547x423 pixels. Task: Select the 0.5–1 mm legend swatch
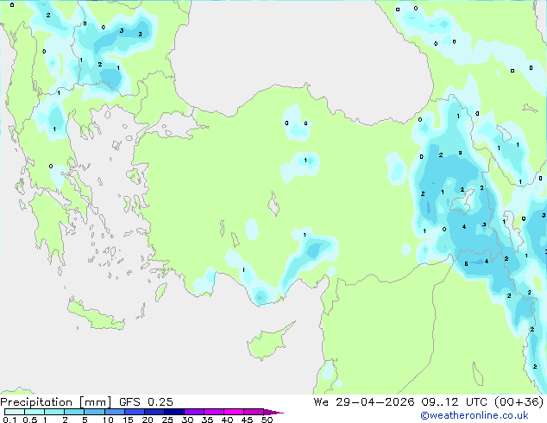pyautogui.click(x=35, y=412)
